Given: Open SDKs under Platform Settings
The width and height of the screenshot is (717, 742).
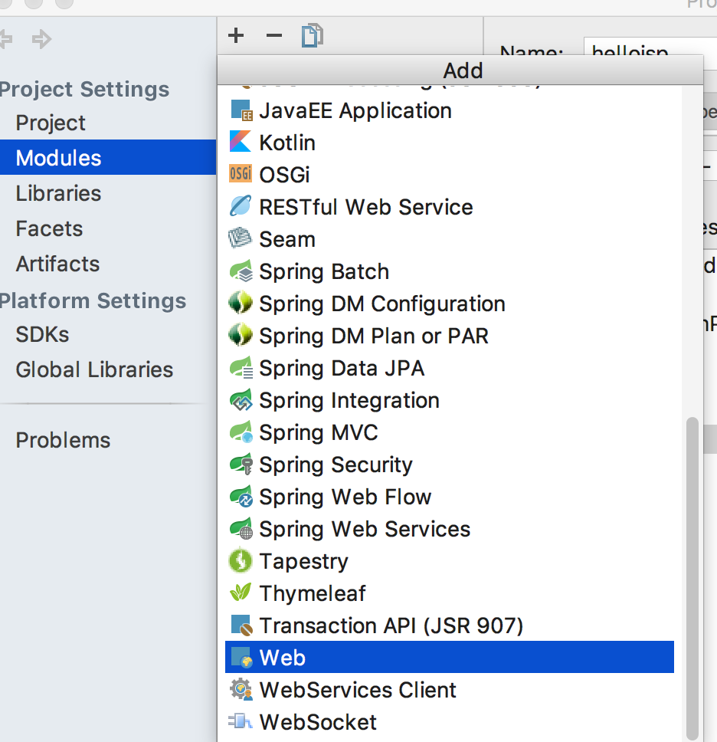Looking at the screenshot, I should point(42,334).
